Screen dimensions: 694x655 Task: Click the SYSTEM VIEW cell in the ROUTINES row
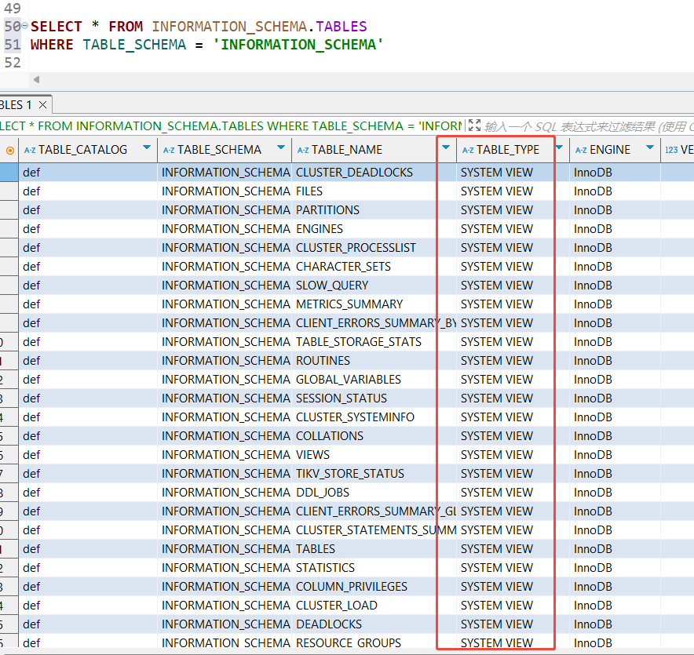(513, 361)
